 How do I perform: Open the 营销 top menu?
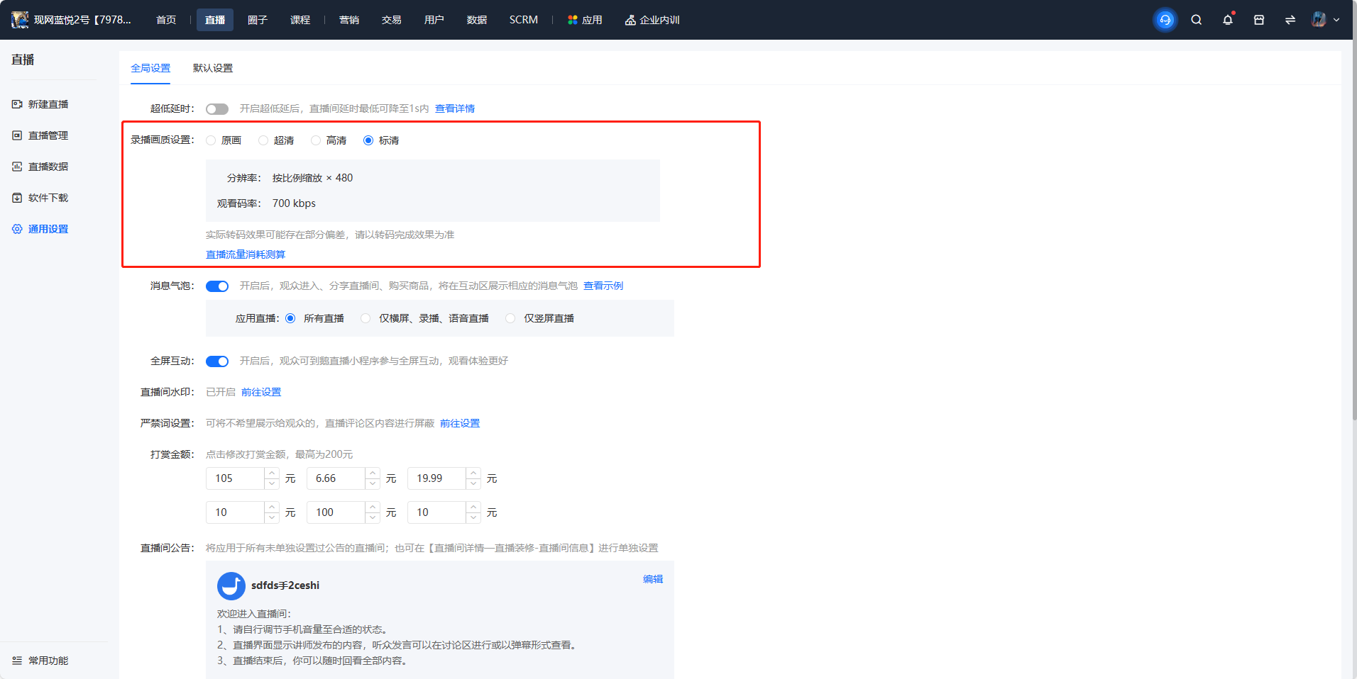pos(349,20)
